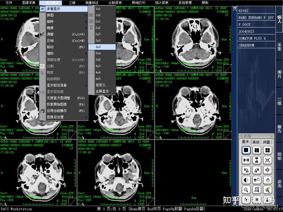Open the 照相打印 menu
This screenshot has width=283, height=212.
(x=138, y=3)
